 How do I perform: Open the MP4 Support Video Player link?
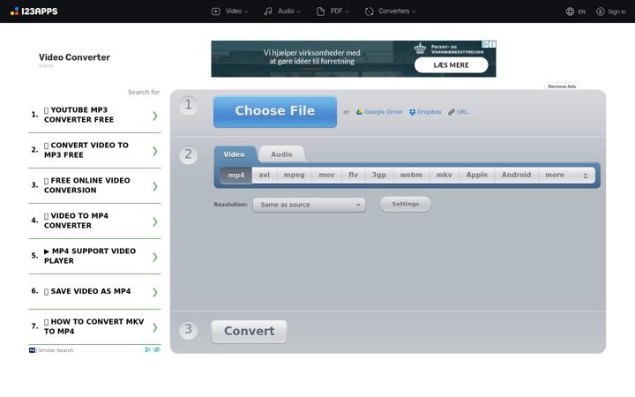(x=94, y=256)
